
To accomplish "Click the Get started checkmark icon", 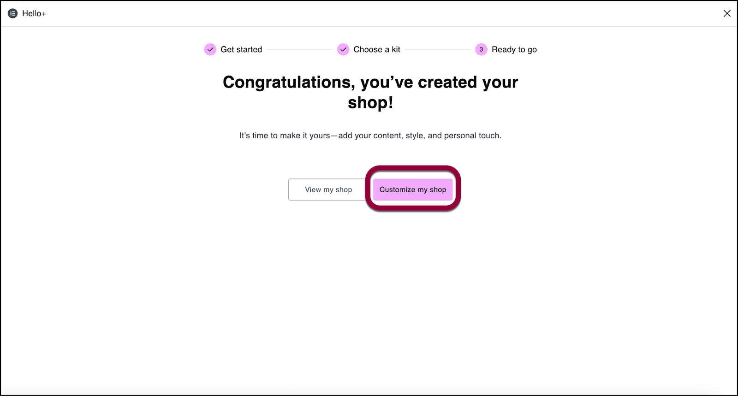I will coord(210,49).
